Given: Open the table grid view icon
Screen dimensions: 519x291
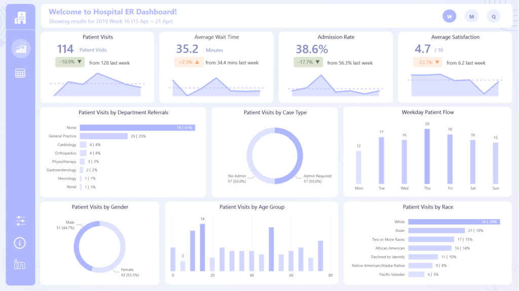Looking at the screenshot, I should 20,73.
